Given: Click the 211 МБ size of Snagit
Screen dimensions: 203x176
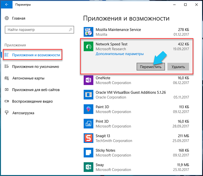Looking at the screenshot, I should tap(183, 136).
